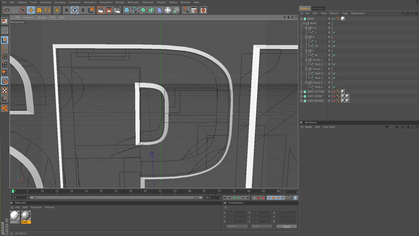Select the Model mode icon in left sidebar
The width and height of the screenshot is (419, 236).
4,40
